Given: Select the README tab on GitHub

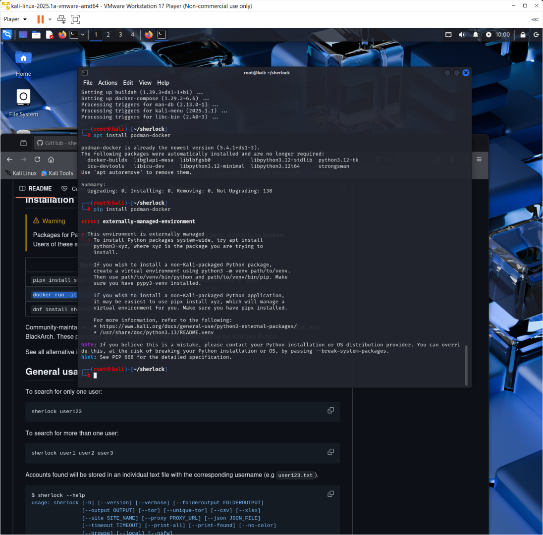Looking at the screenshot, I should tap(35, 188).
